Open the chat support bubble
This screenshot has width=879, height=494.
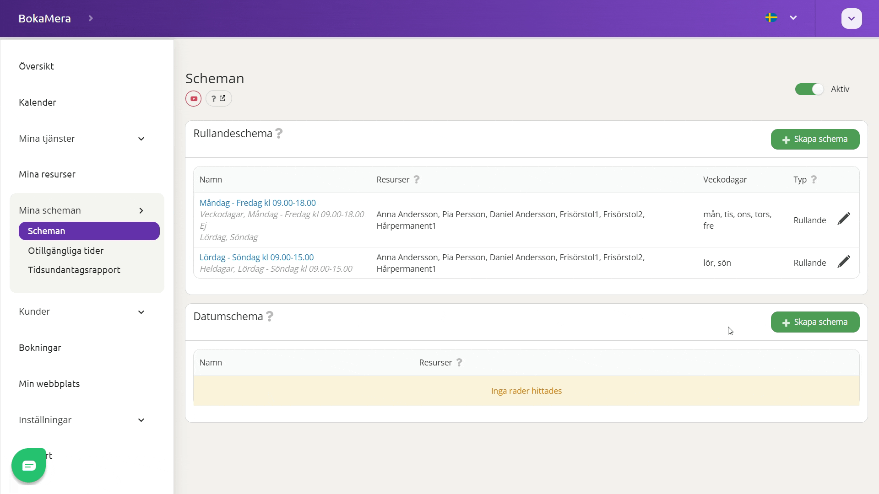coord(28,466)
